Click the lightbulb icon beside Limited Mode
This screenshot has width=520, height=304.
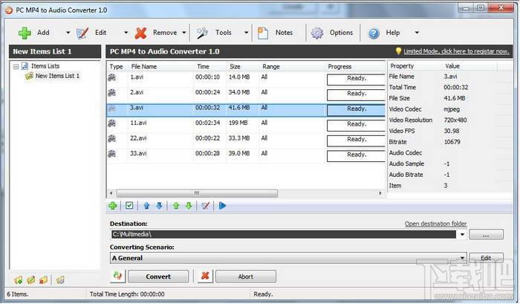[x=398, y=51]
